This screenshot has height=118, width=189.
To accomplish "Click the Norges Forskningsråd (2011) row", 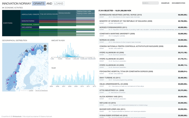I will (143, 28).
